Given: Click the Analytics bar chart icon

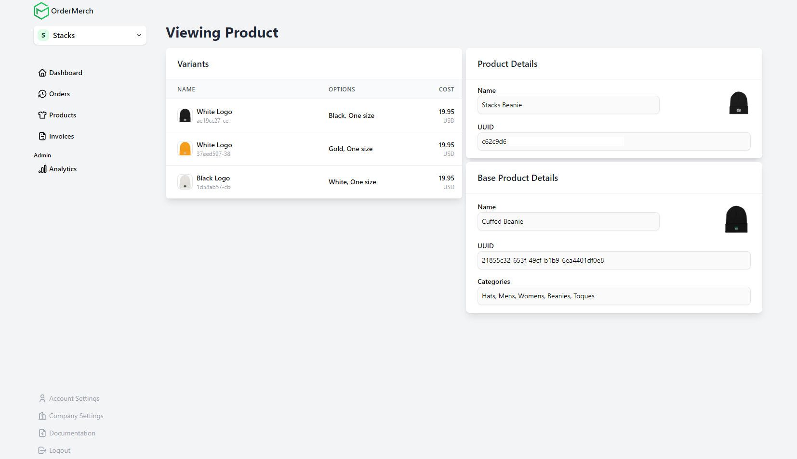Looking at the screenshot, I should pyautogui.click(x=42, y=169).
